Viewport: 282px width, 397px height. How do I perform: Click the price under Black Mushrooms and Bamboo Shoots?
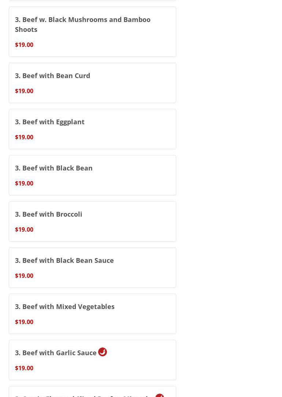pyautogui.click(x=24, y=45)
